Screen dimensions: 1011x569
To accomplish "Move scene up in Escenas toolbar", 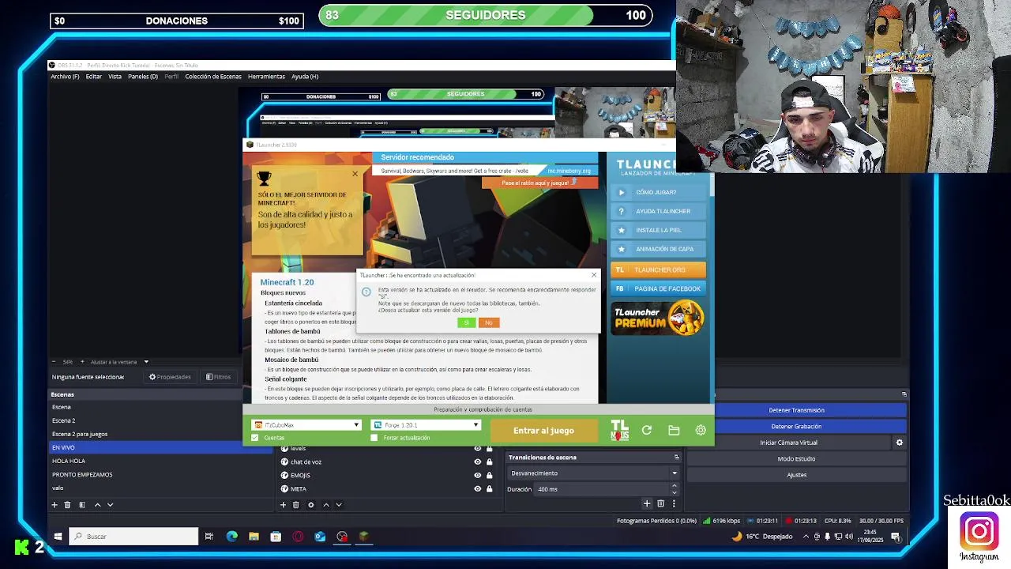I will pyautogui.click(x=97, y=505).
